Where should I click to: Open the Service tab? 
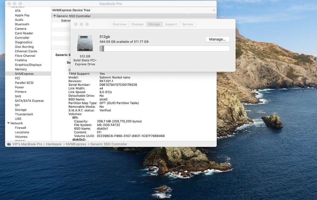pos(187,24)
